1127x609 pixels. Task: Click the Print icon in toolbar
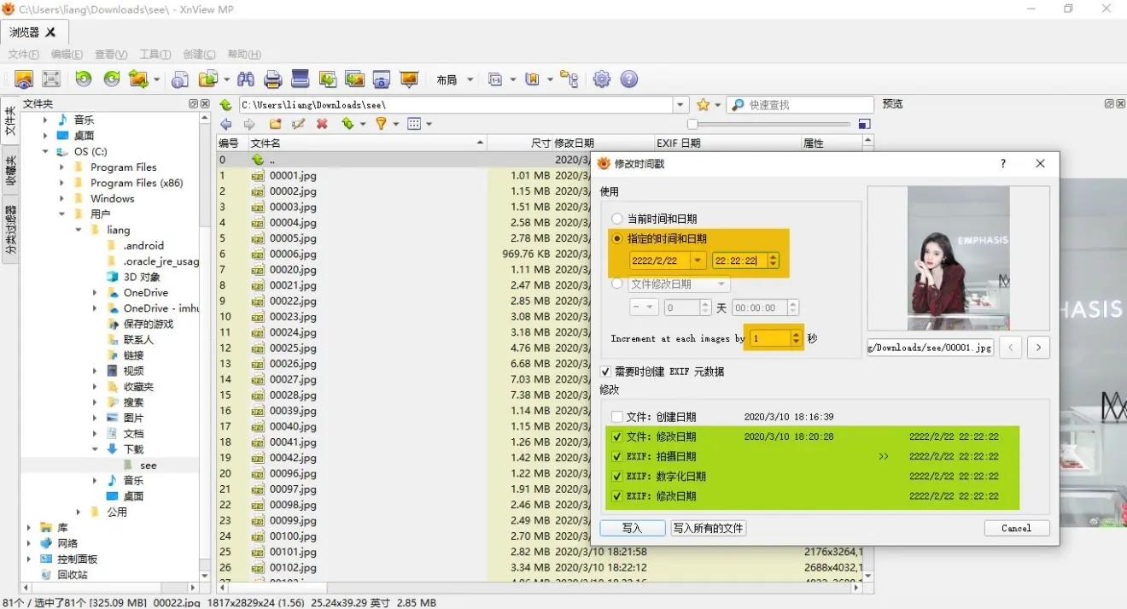click(273, 79)
